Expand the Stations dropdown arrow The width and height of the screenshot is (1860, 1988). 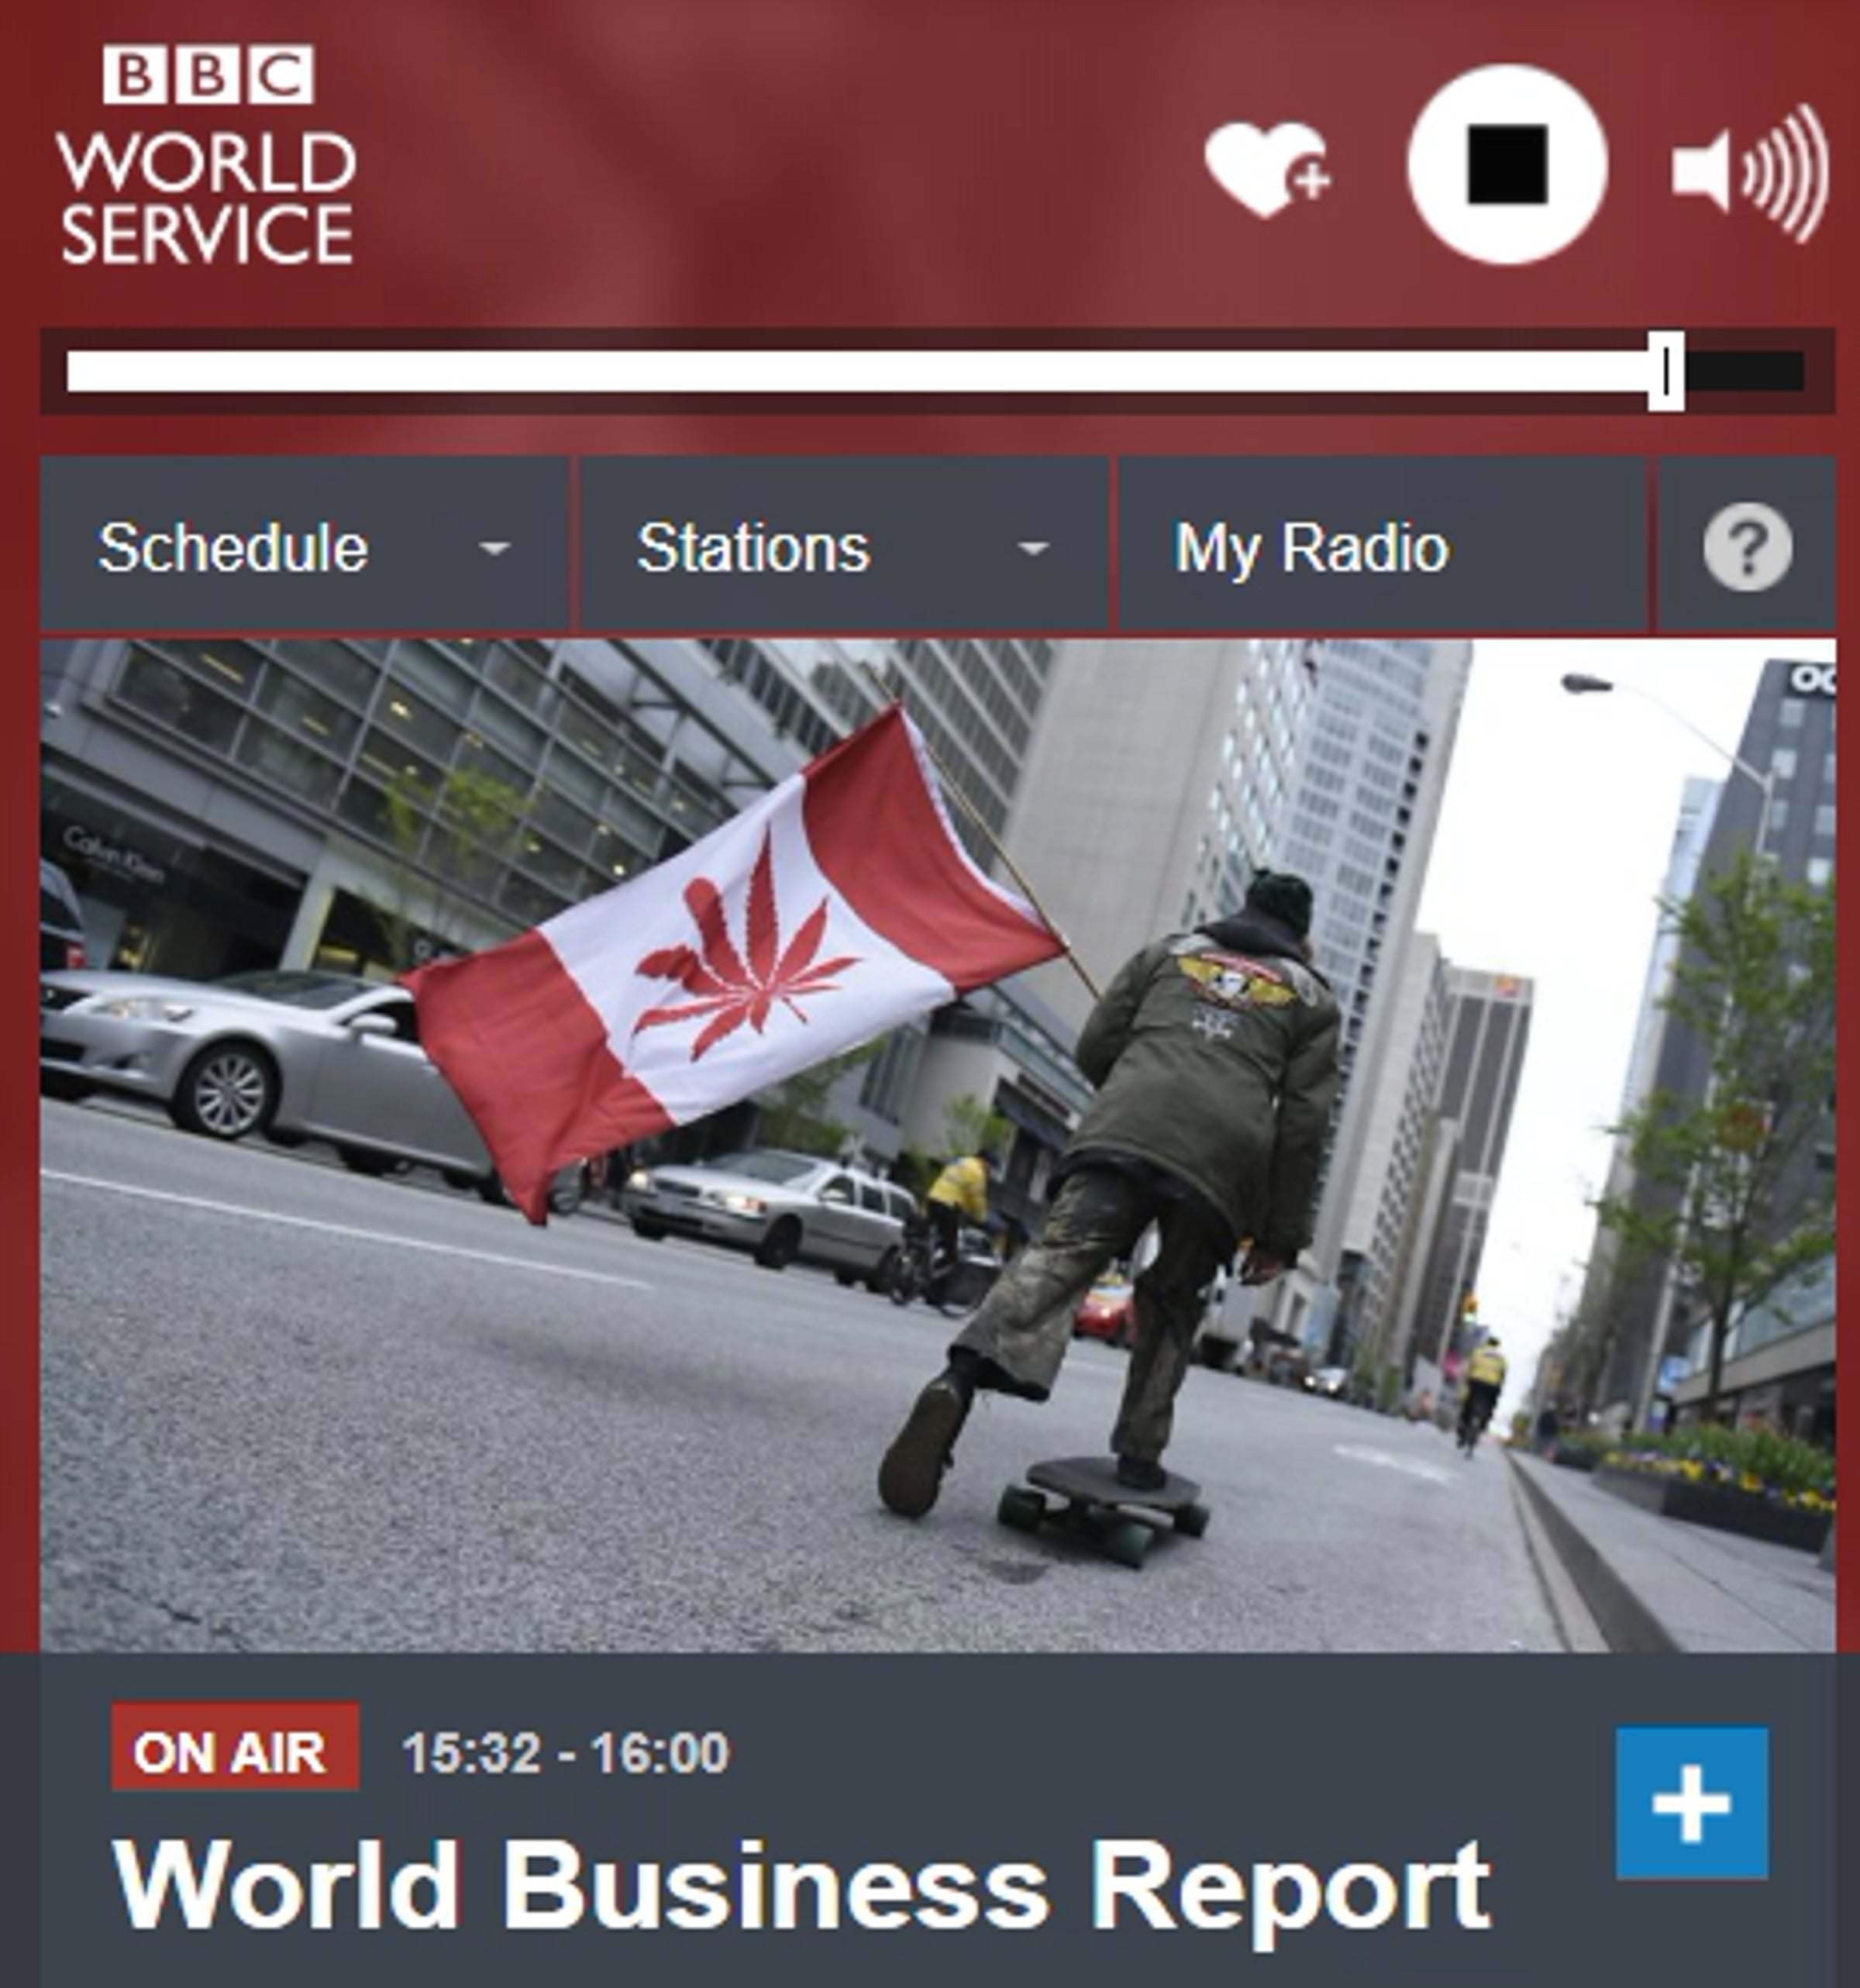click(1032, 548)
